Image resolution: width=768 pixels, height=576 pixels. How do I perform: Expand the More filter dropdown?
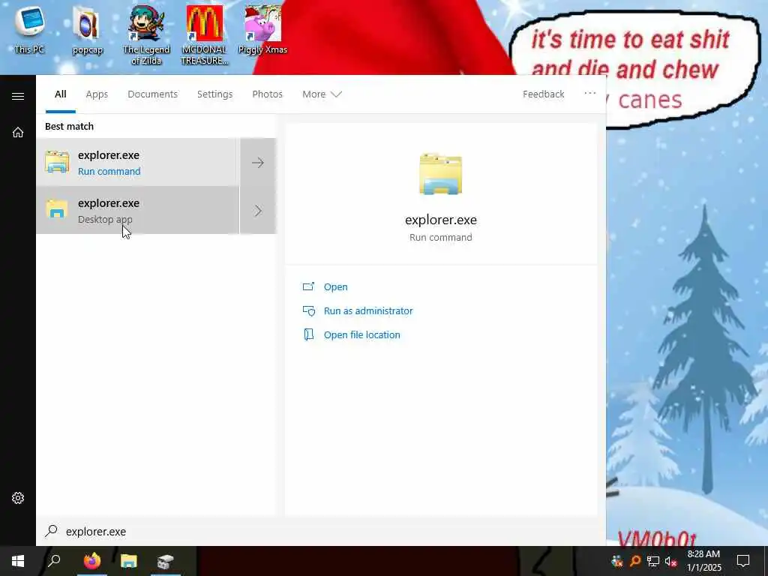322,94
